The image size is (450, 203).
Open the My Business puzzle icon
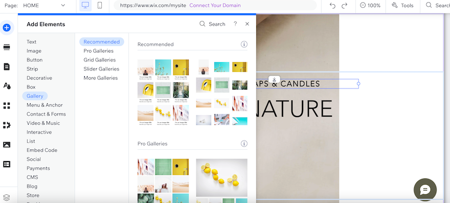(7, 125)
